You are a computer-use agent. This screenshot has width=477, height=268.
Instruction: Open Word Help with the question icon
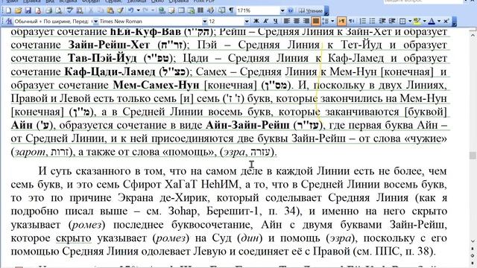[290, 10]
